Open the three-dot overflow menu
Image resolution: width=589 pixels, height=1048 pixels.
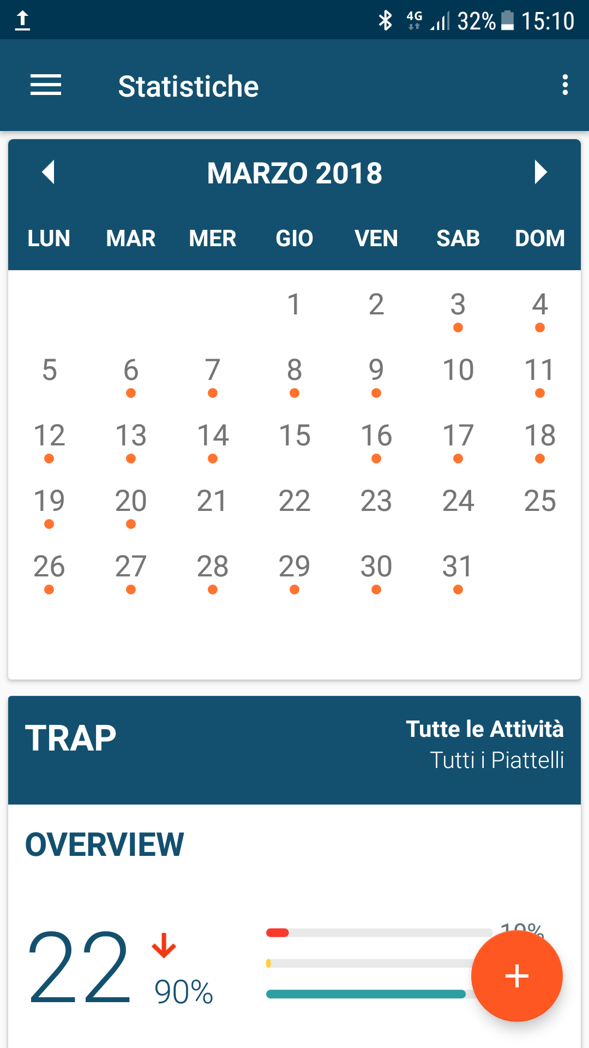point(565,85)
